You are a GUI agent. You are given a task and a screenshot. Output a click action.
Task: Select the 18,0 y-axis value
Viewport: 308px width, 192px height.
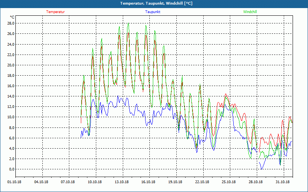11,75
